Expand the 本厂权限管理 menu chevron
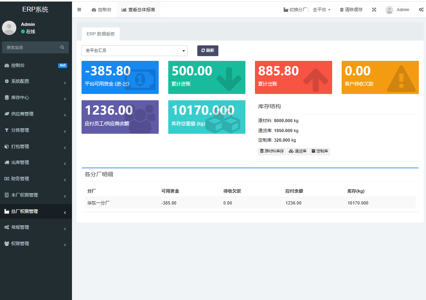This screenshot has height=300, width=426. pyautogui.click(x=65, y=197)
